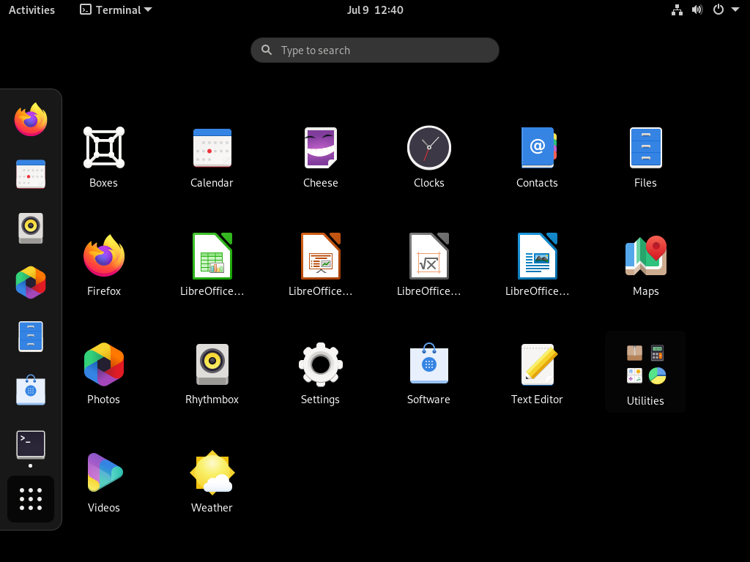
Task: Click the Activities button
Action: [x=31, y=10]
